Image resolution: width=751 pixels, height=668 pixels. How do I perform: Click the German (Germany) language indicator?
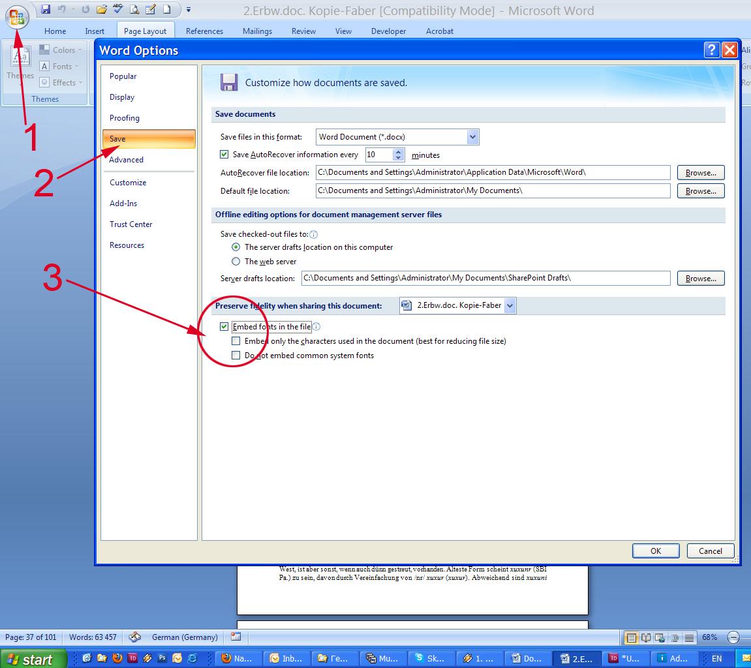click(185, 637)
